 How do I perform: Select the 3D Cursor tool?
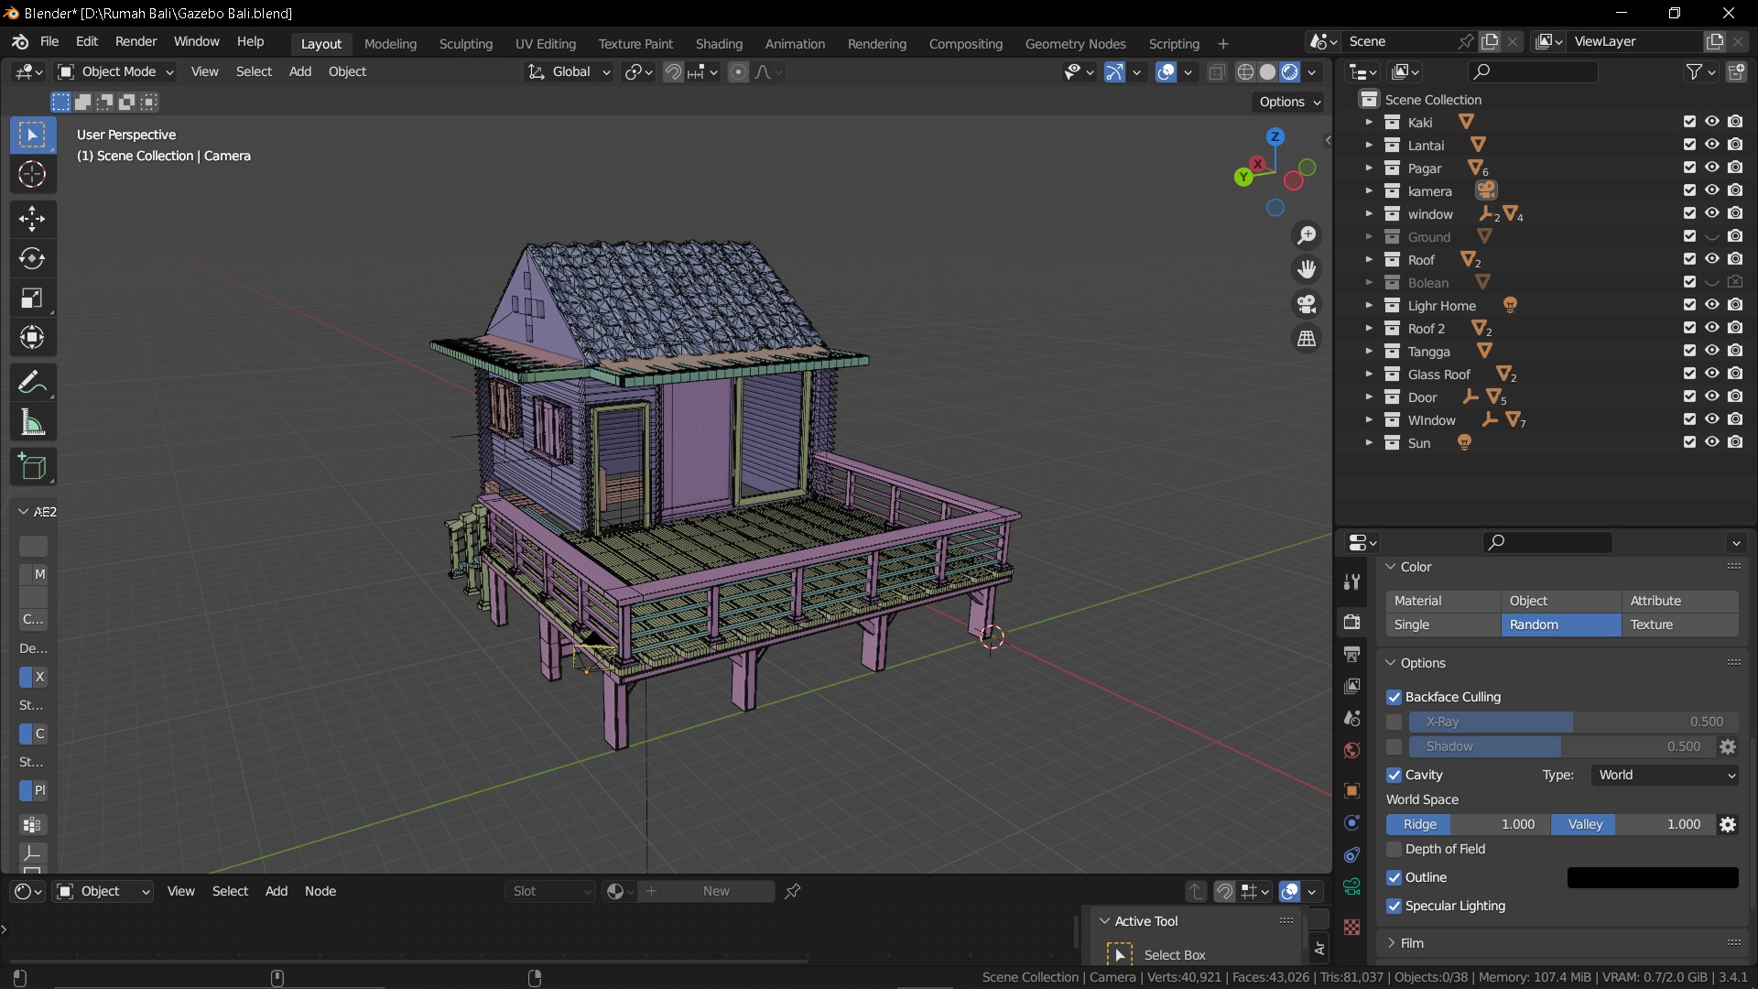(x=32, y=174)
